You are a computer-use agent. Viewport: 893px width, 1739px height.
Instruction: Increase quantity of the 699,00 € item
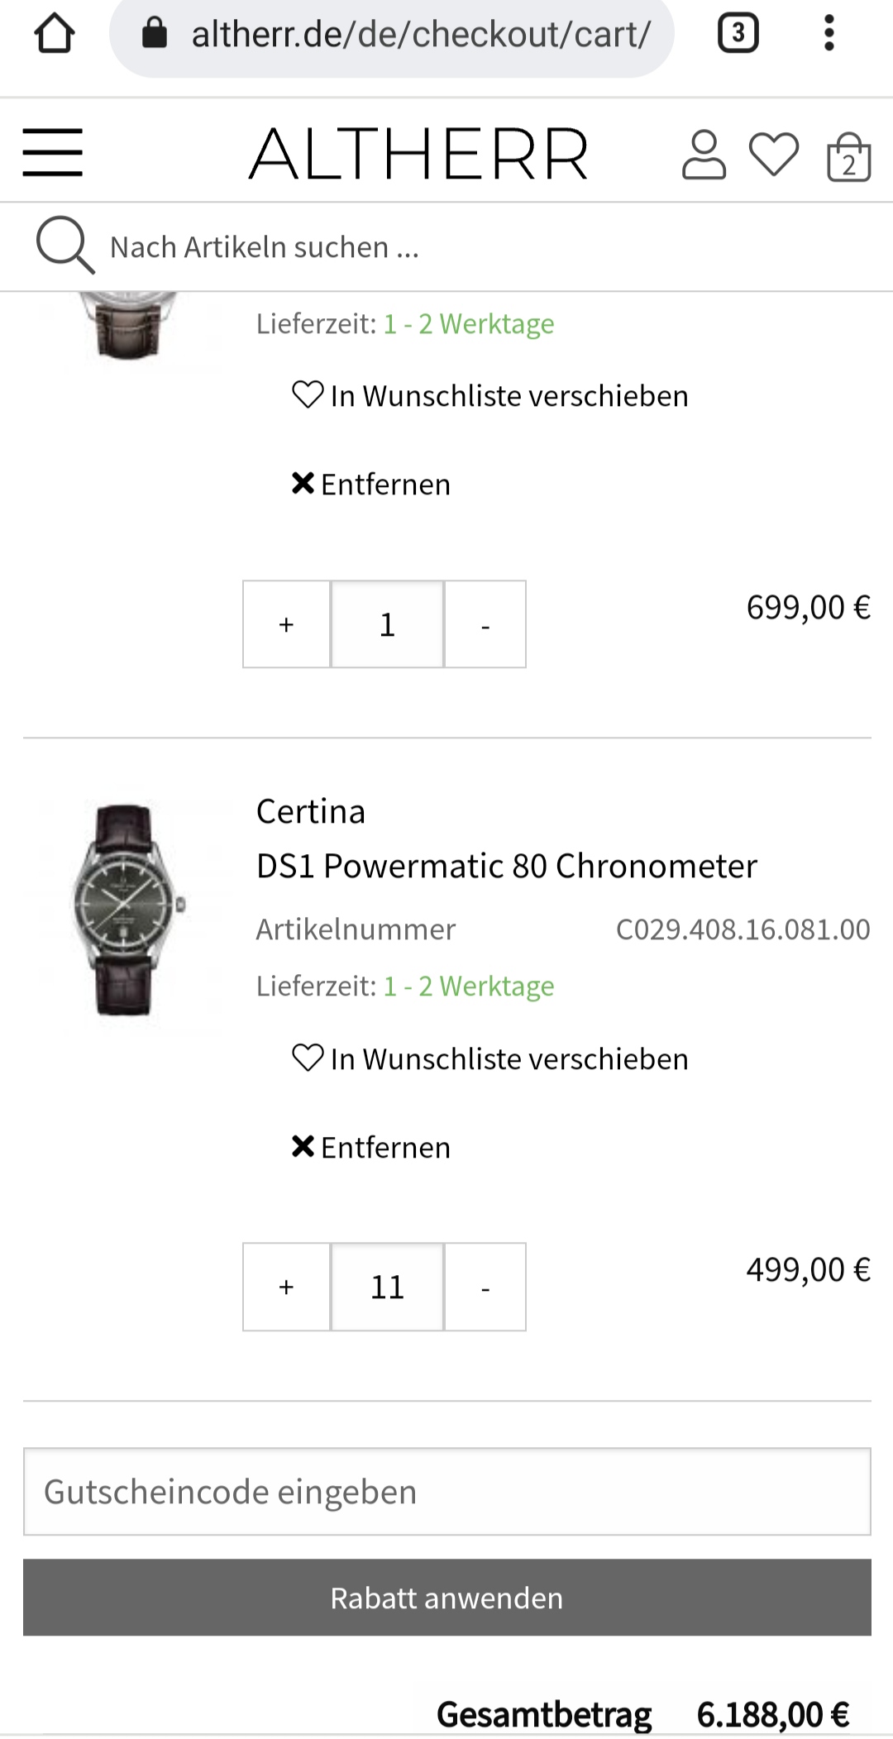(x=286, y=624)
